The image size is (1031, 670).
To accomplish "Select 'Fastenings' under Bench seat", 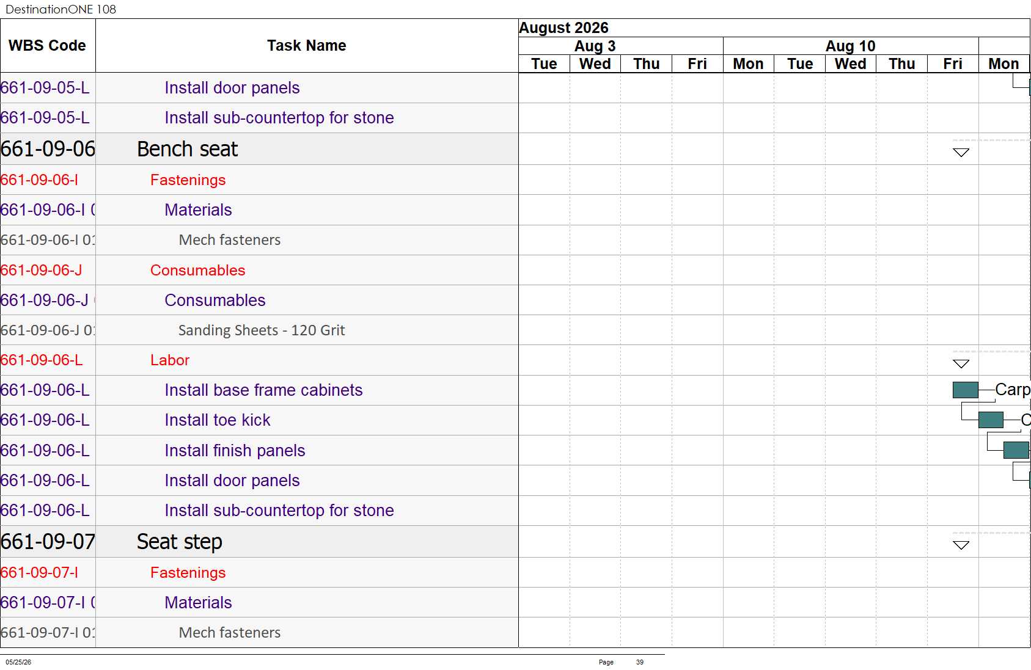I will pyautogui.click(x=188, y=180).
